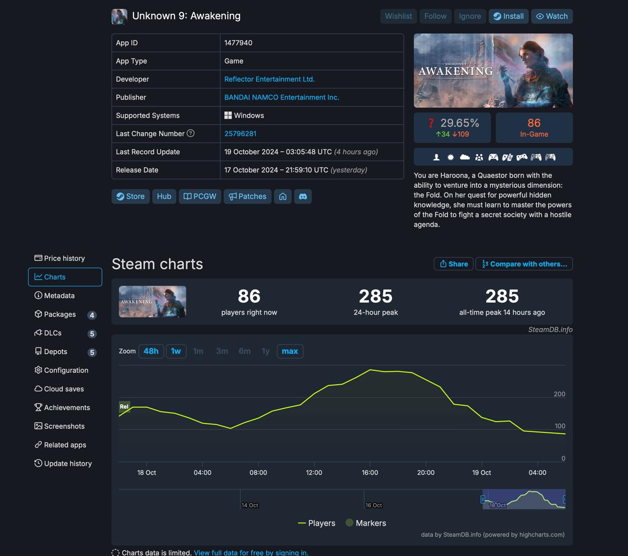Install the game via Steam button
628x556 pixels.
508,16
